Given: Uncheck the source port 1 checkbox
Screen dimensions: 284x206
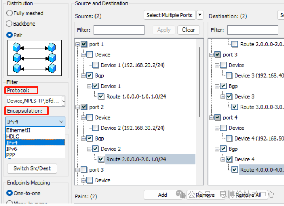Looking at the screenshot, I should (84, 44).
